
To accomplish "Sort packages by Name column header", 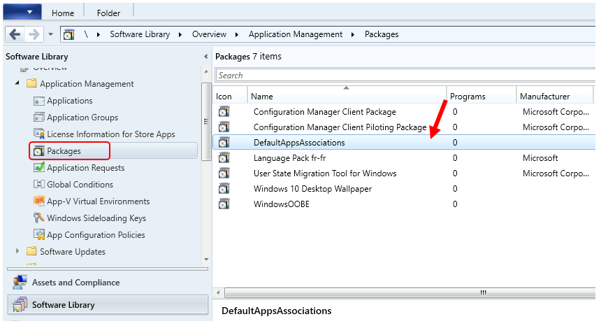I will 347,97.
